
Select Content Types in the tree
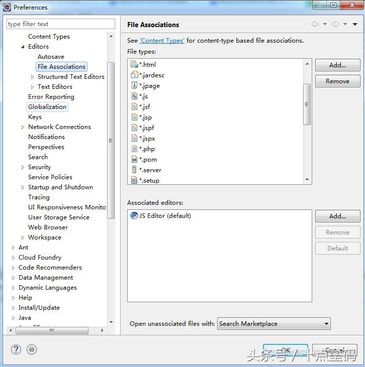[49, 37]
